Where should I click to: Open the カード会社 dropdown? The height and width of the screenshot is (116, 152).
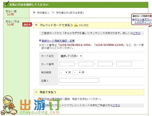[x=71, y=56]
